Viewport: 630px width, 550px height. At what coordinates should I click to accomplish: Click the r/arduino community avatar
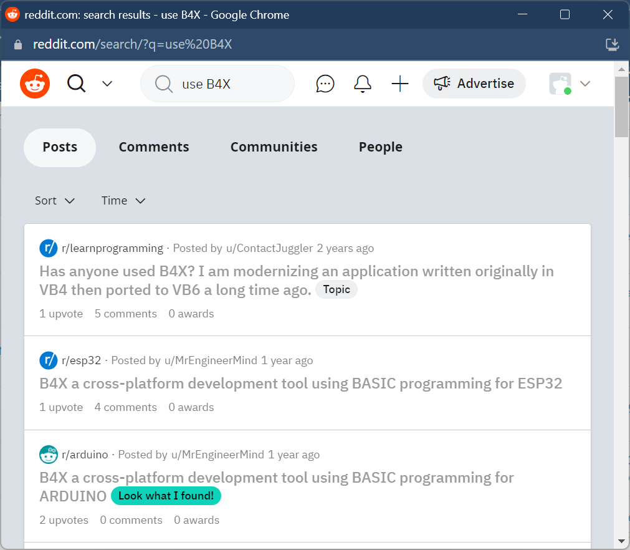[x=49, y=455]
